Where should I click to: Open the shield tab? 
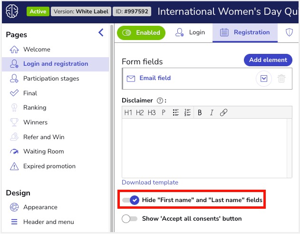click(289, 32)
